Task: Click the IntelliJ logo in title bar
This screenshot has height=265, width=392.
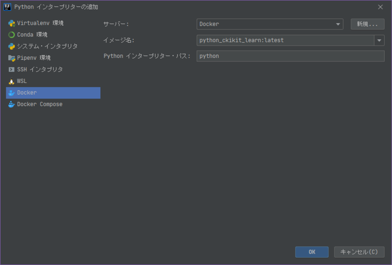Action: point(7,7)
